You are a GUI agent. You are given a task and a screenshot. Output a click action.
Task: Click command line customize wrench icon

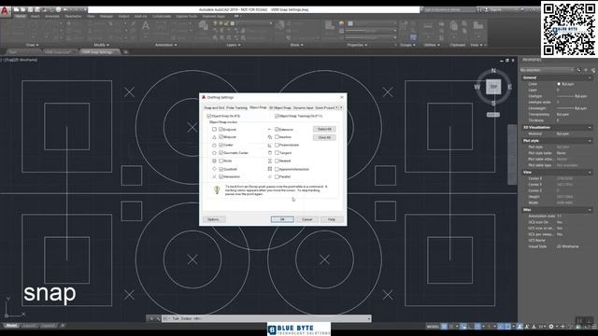tap(158, 318)
